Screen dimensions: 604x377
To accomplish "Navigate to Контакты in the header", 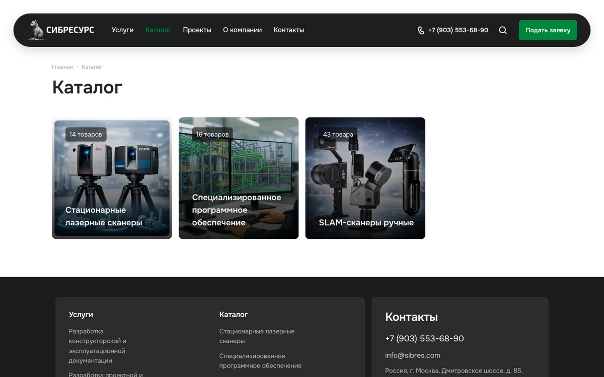I will click(288, 30).
